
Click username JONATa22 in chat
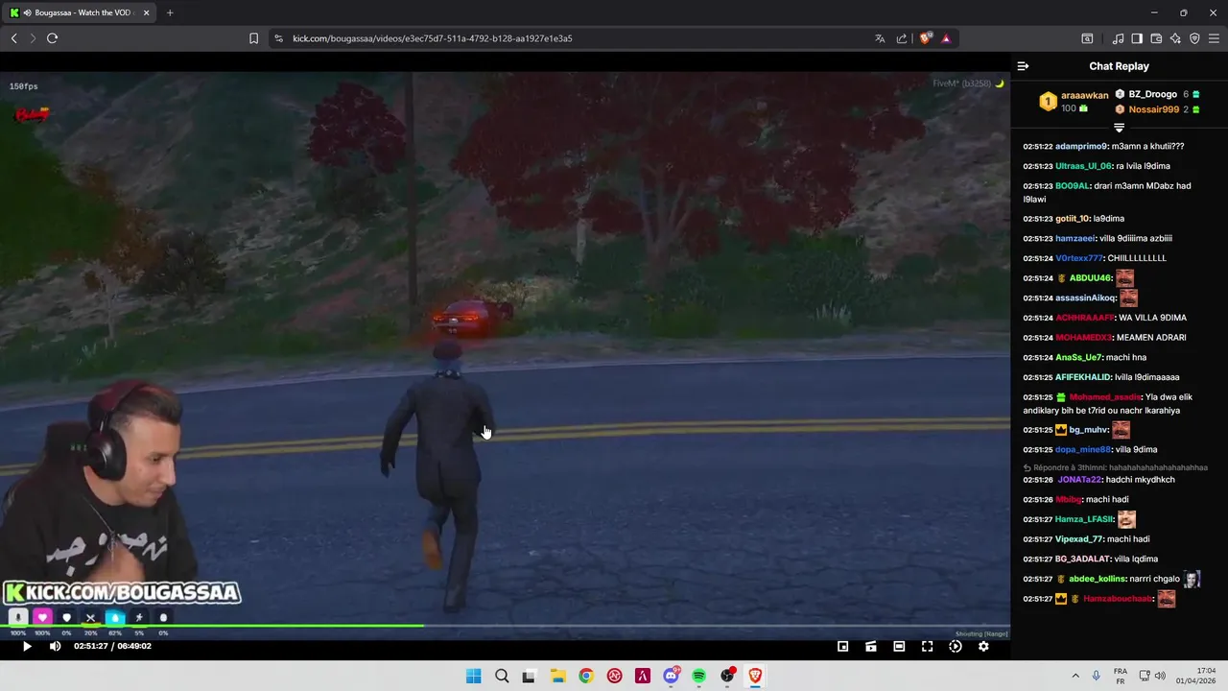[x=1078, y=480]
